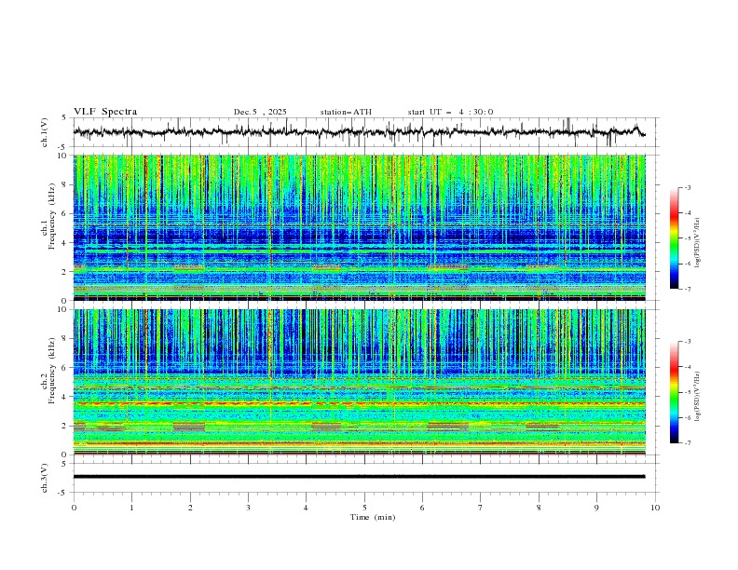
Task: Click the Time (min) axis label
Action: click(x=373, y=516)
